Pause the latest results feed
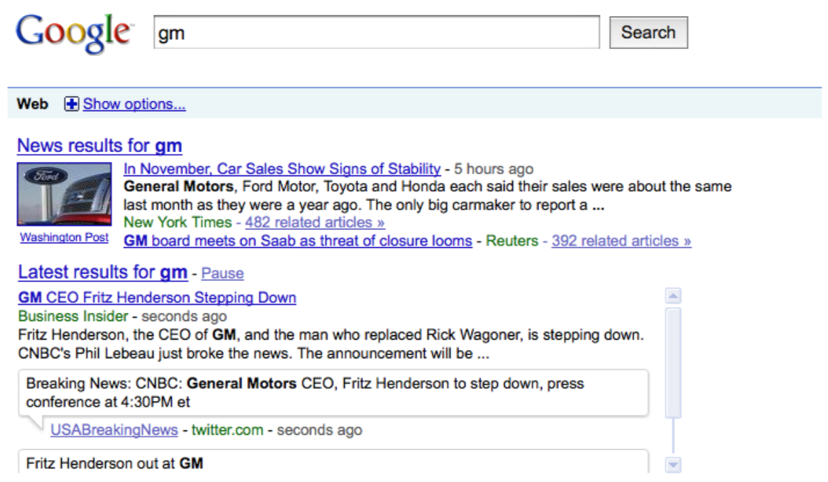 click(222, 274)
